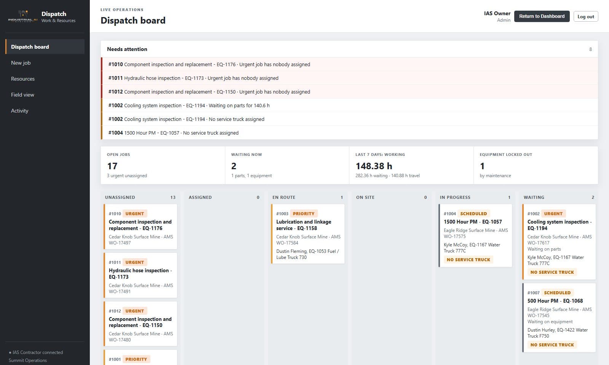Click PRIORITY badge on card #1003
Viewport: 609px width, 365px height.
tap(304, 214)
